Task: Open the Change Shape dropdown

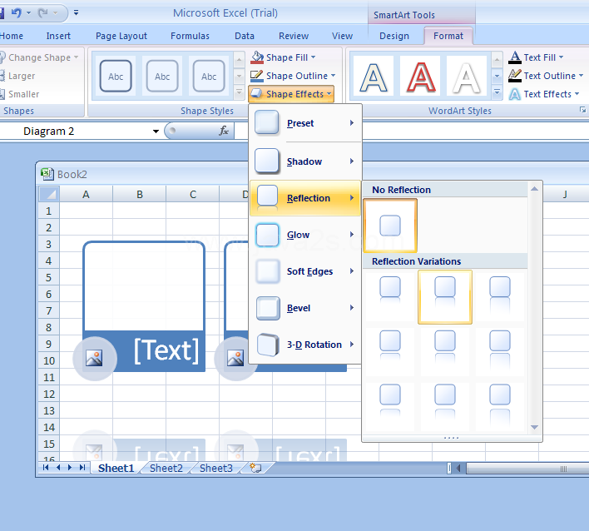Action: pos(39,57)
